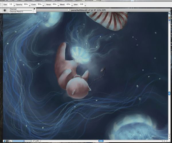The height and width of the screenshot is (143, 172).
Task: Open the Resat slider popup arrow
Action: (x=58, y=5)
